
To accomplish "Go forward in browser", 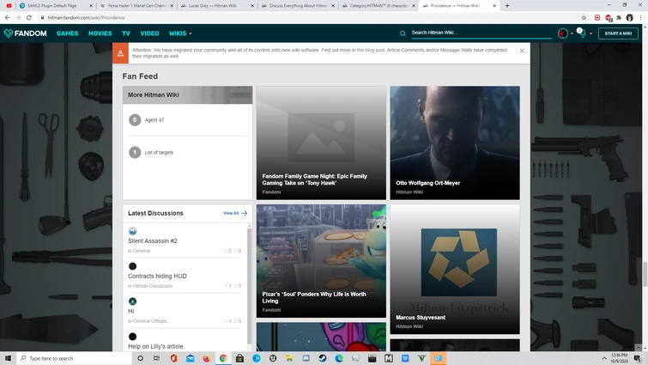I will point(18,18).
